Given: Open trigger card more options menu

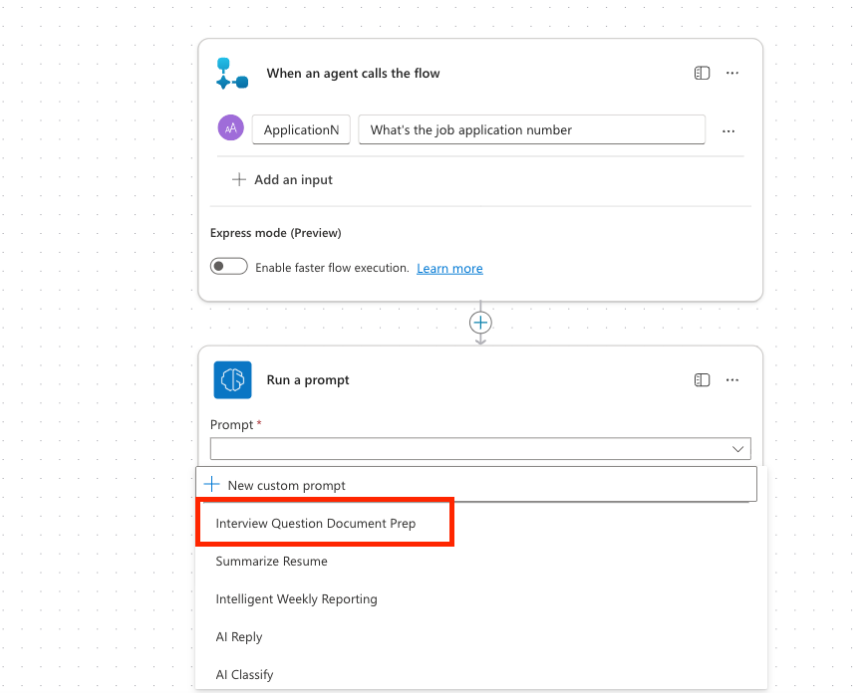Looking at the screenshot, I should pyautogui.click(x=732, y=74).
